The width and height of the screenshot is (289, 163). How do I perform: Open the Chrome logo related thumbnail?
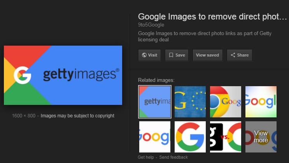(x=226, y=102)
